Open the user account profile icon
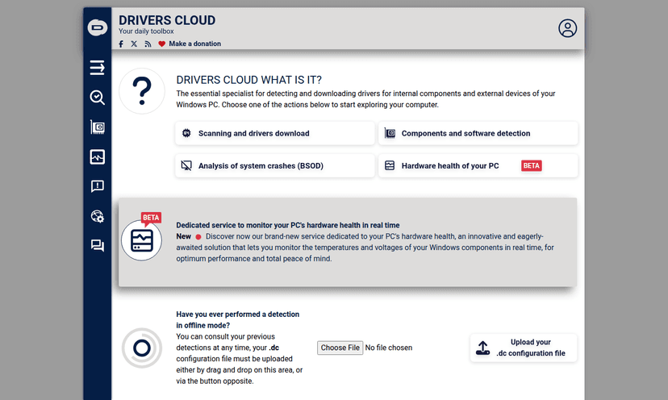668x400 pixels. tap(567, 28)
